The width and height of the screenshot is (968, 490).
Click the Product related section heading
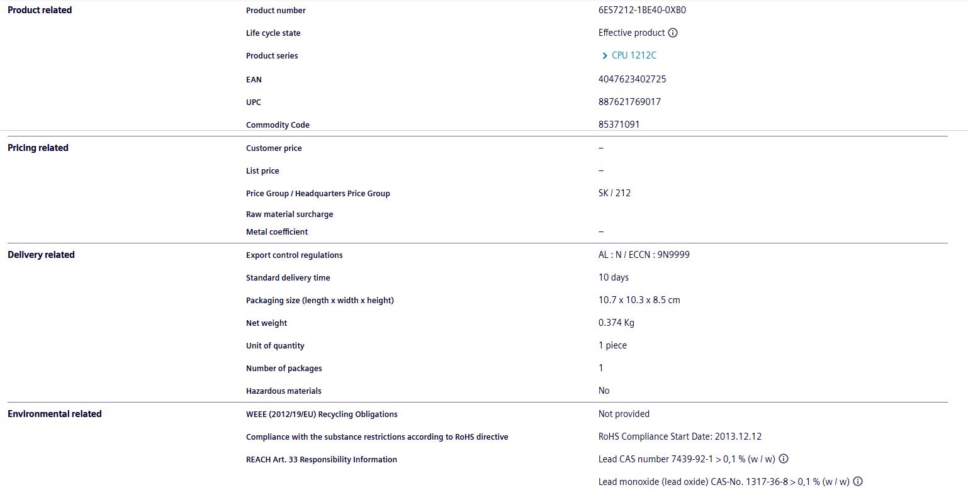coord(40,10)
